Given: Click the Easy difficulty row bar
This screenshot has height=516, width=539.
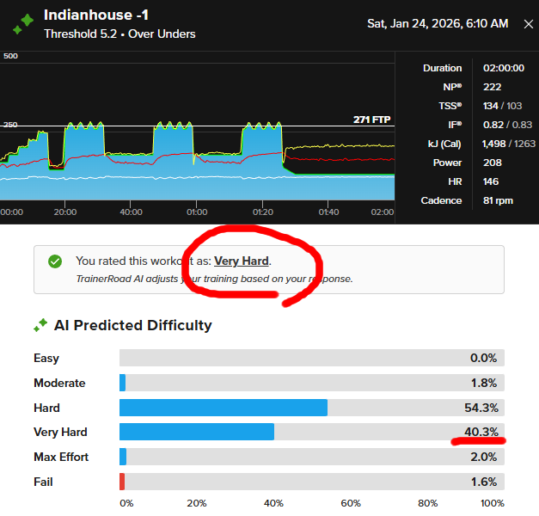Looking at the screenshot, I should (311, 358).
